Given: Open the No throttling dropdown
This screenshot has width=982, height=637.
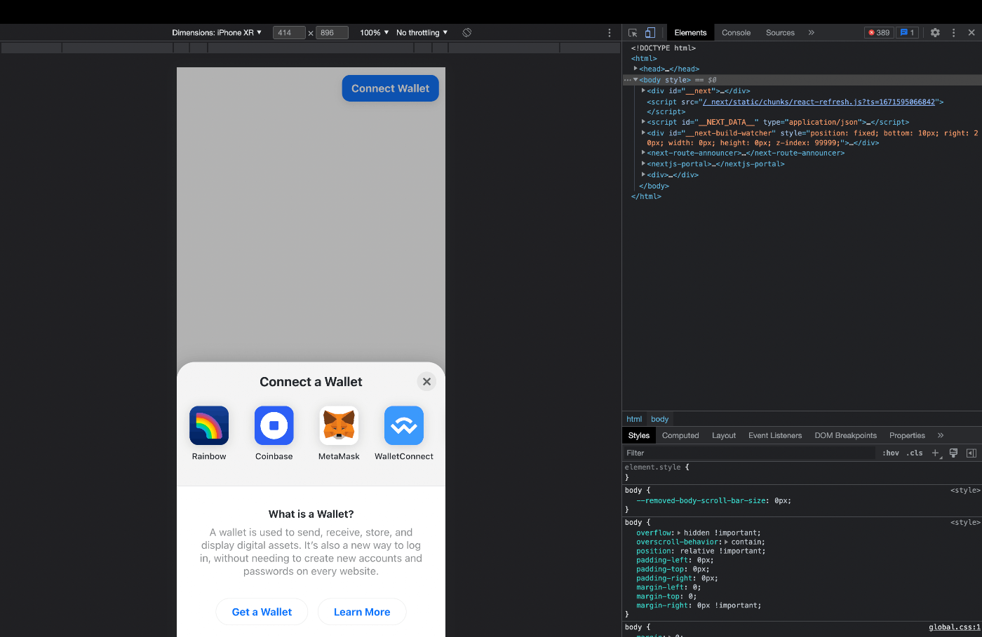Looking at the screenshot, I should (422, 33).
